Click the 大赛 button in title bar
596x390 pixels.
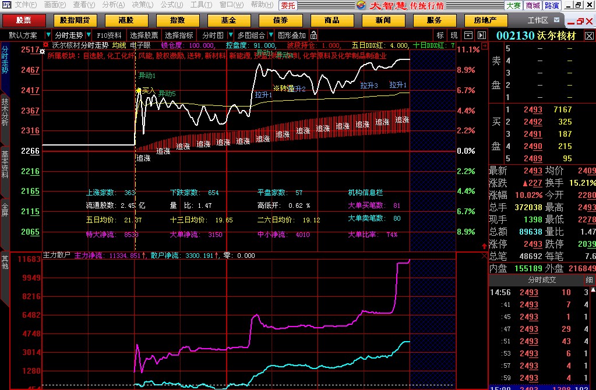(513, 5)
